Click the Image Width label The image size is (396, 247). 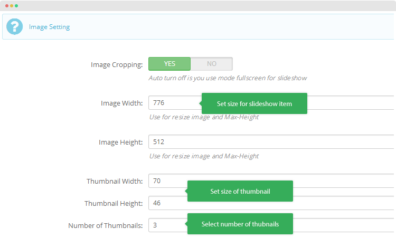121,103
